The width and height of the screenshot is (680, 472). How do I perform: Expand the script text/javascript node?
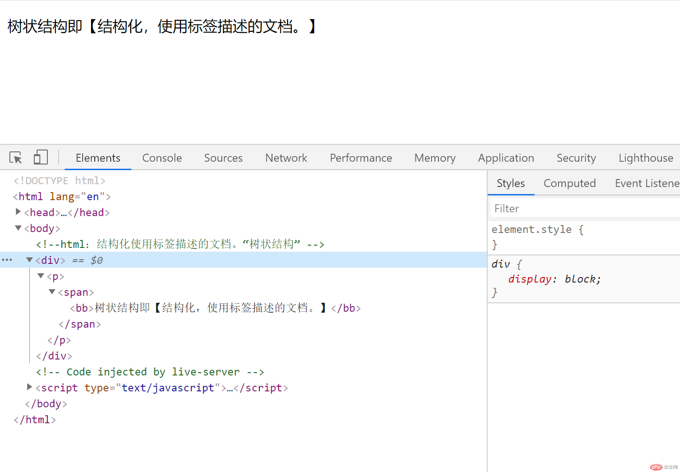30,387
